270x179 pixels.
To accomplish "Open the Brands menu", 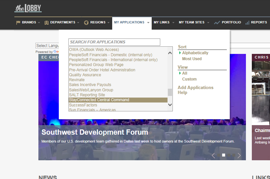I will point(29,22).
